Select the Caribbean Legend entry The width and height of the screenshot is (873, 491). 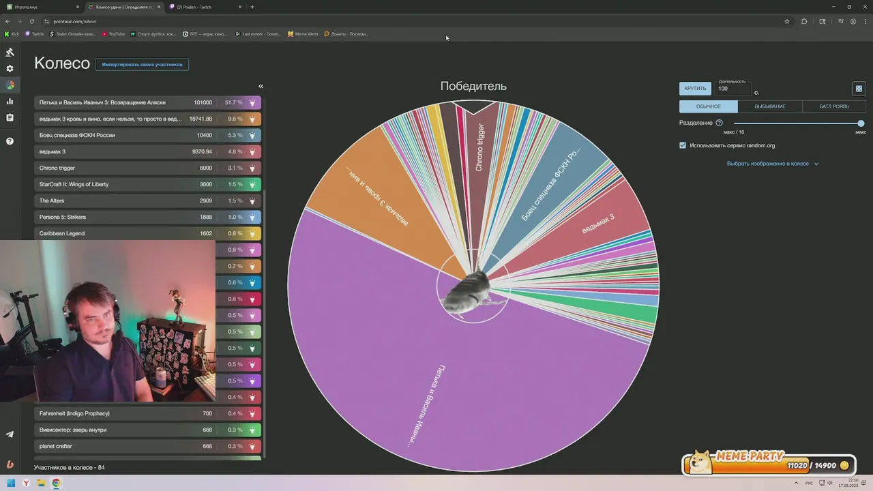147,233
